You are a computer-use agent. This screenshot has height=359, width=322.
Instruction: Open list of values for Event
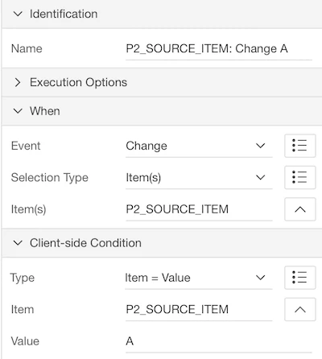pos(300,146)
